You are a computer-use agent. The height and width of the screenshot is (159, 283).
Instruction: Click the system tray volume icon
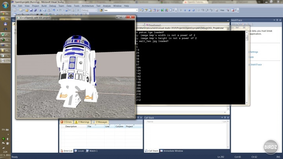(x=7, y=139)
